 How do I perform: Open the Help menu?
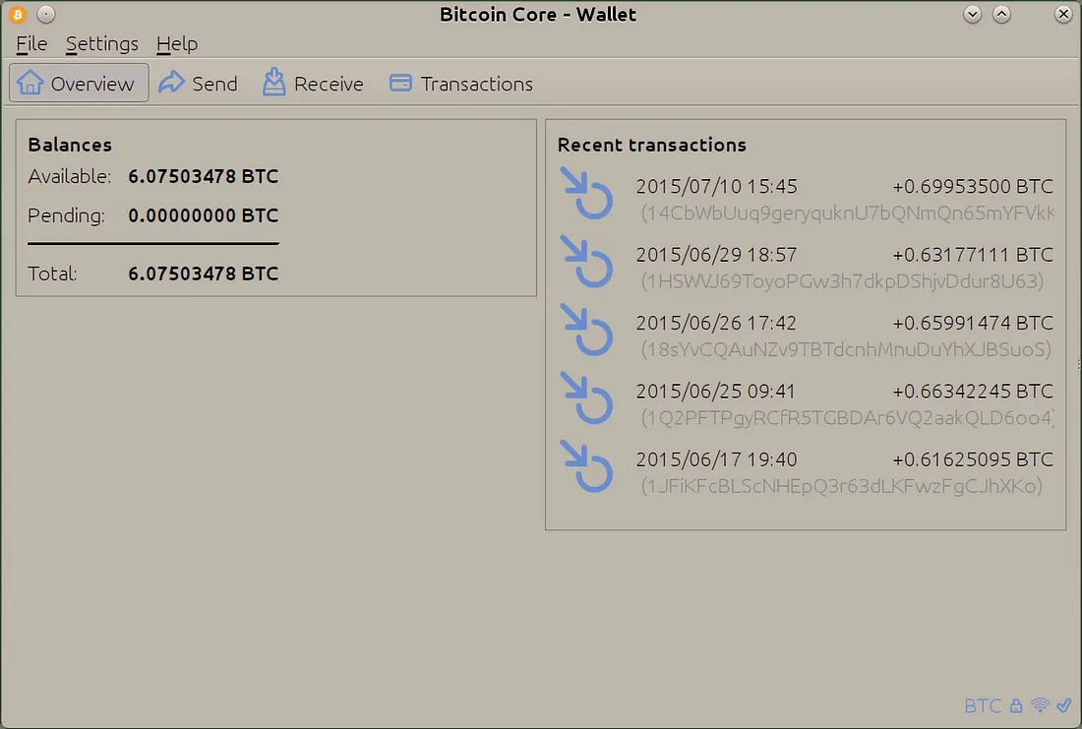pos(177,43)
